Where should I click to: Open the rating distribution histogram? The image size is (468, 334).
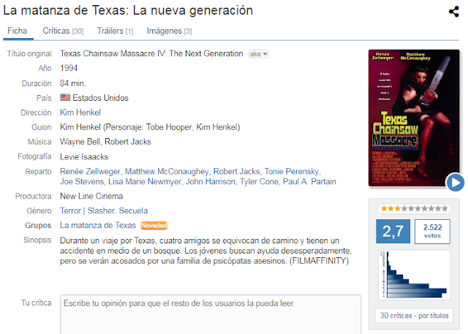click(x=415, y=275)
